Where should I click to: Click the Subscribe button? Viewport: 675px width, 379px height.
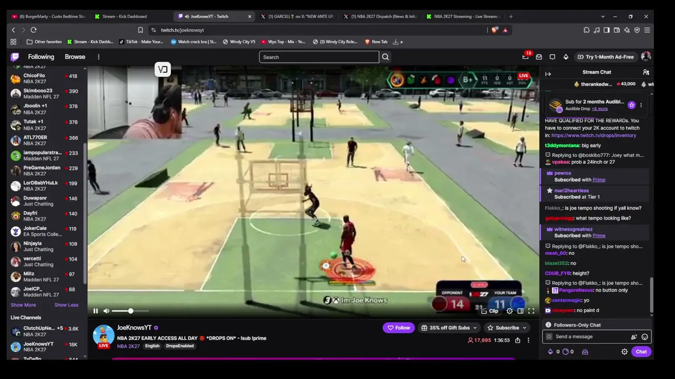pyautogui.click(x=503, y=328)
